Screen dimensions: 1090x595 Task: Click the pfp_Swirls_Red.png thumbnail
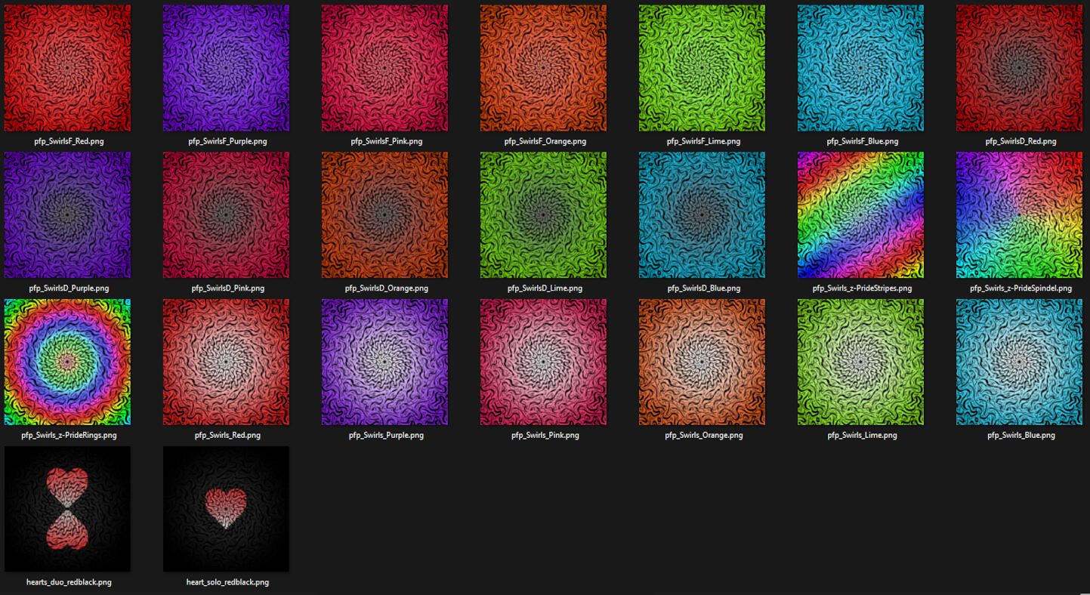pos(226,362)
